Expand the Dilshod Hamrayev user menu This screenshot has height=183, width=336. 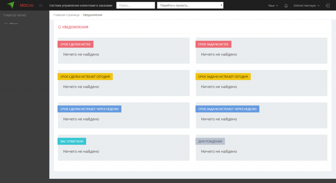[x=307, y=6]
